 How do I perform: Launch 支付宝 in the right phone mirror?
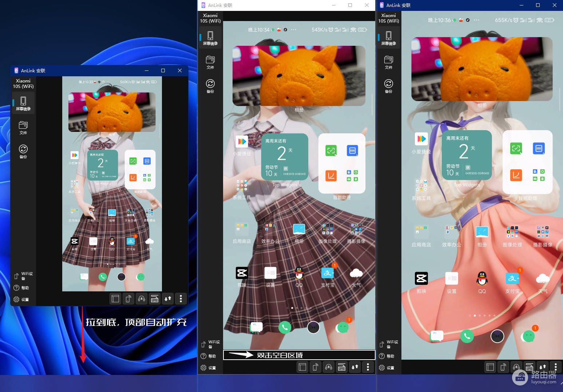point(512,279)
